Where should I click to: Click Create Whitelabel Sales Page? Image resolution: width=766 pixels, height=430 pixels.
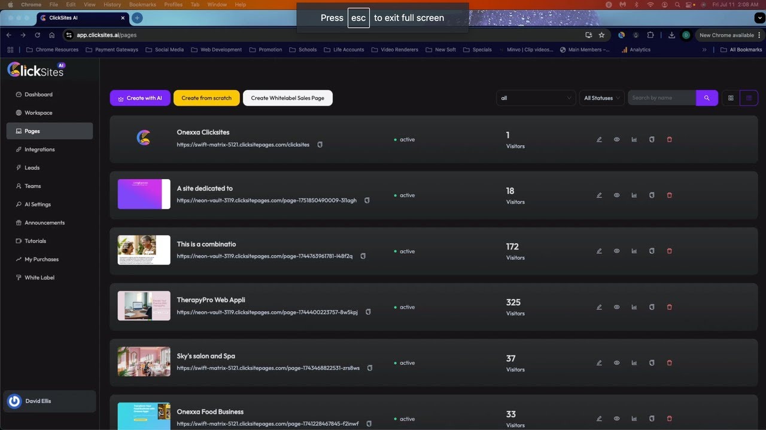click(288, 98)
